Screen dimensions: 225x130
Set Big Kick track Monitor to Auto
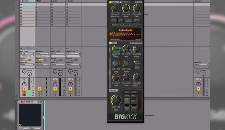pos(26,60)
